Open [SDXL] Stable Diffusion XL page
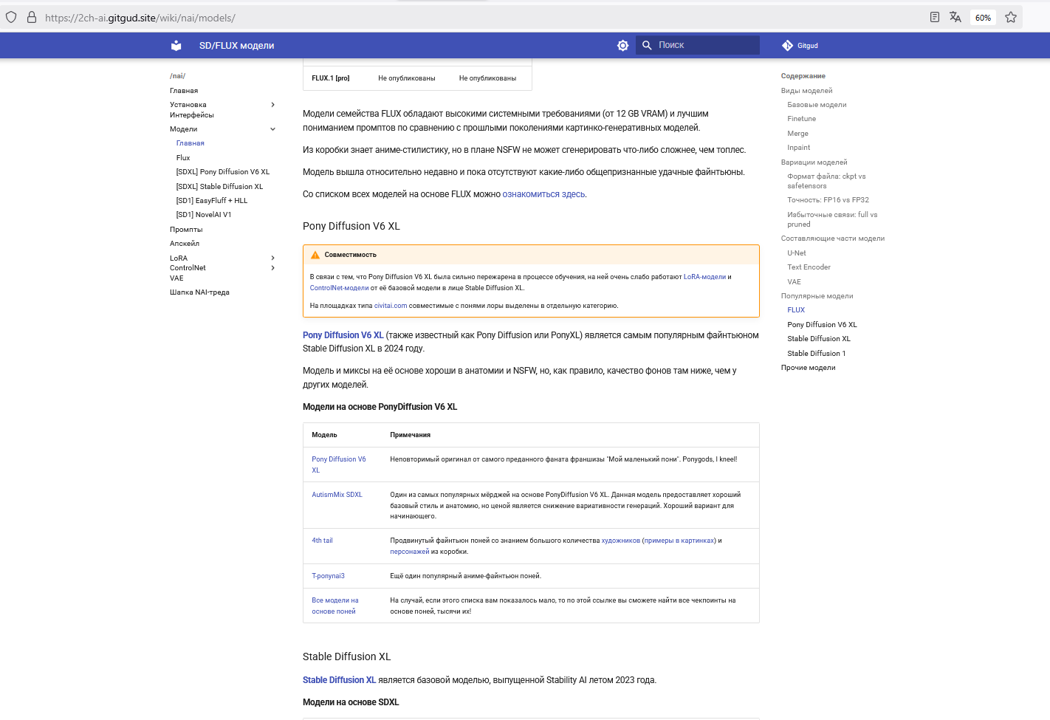 [219, 187]
